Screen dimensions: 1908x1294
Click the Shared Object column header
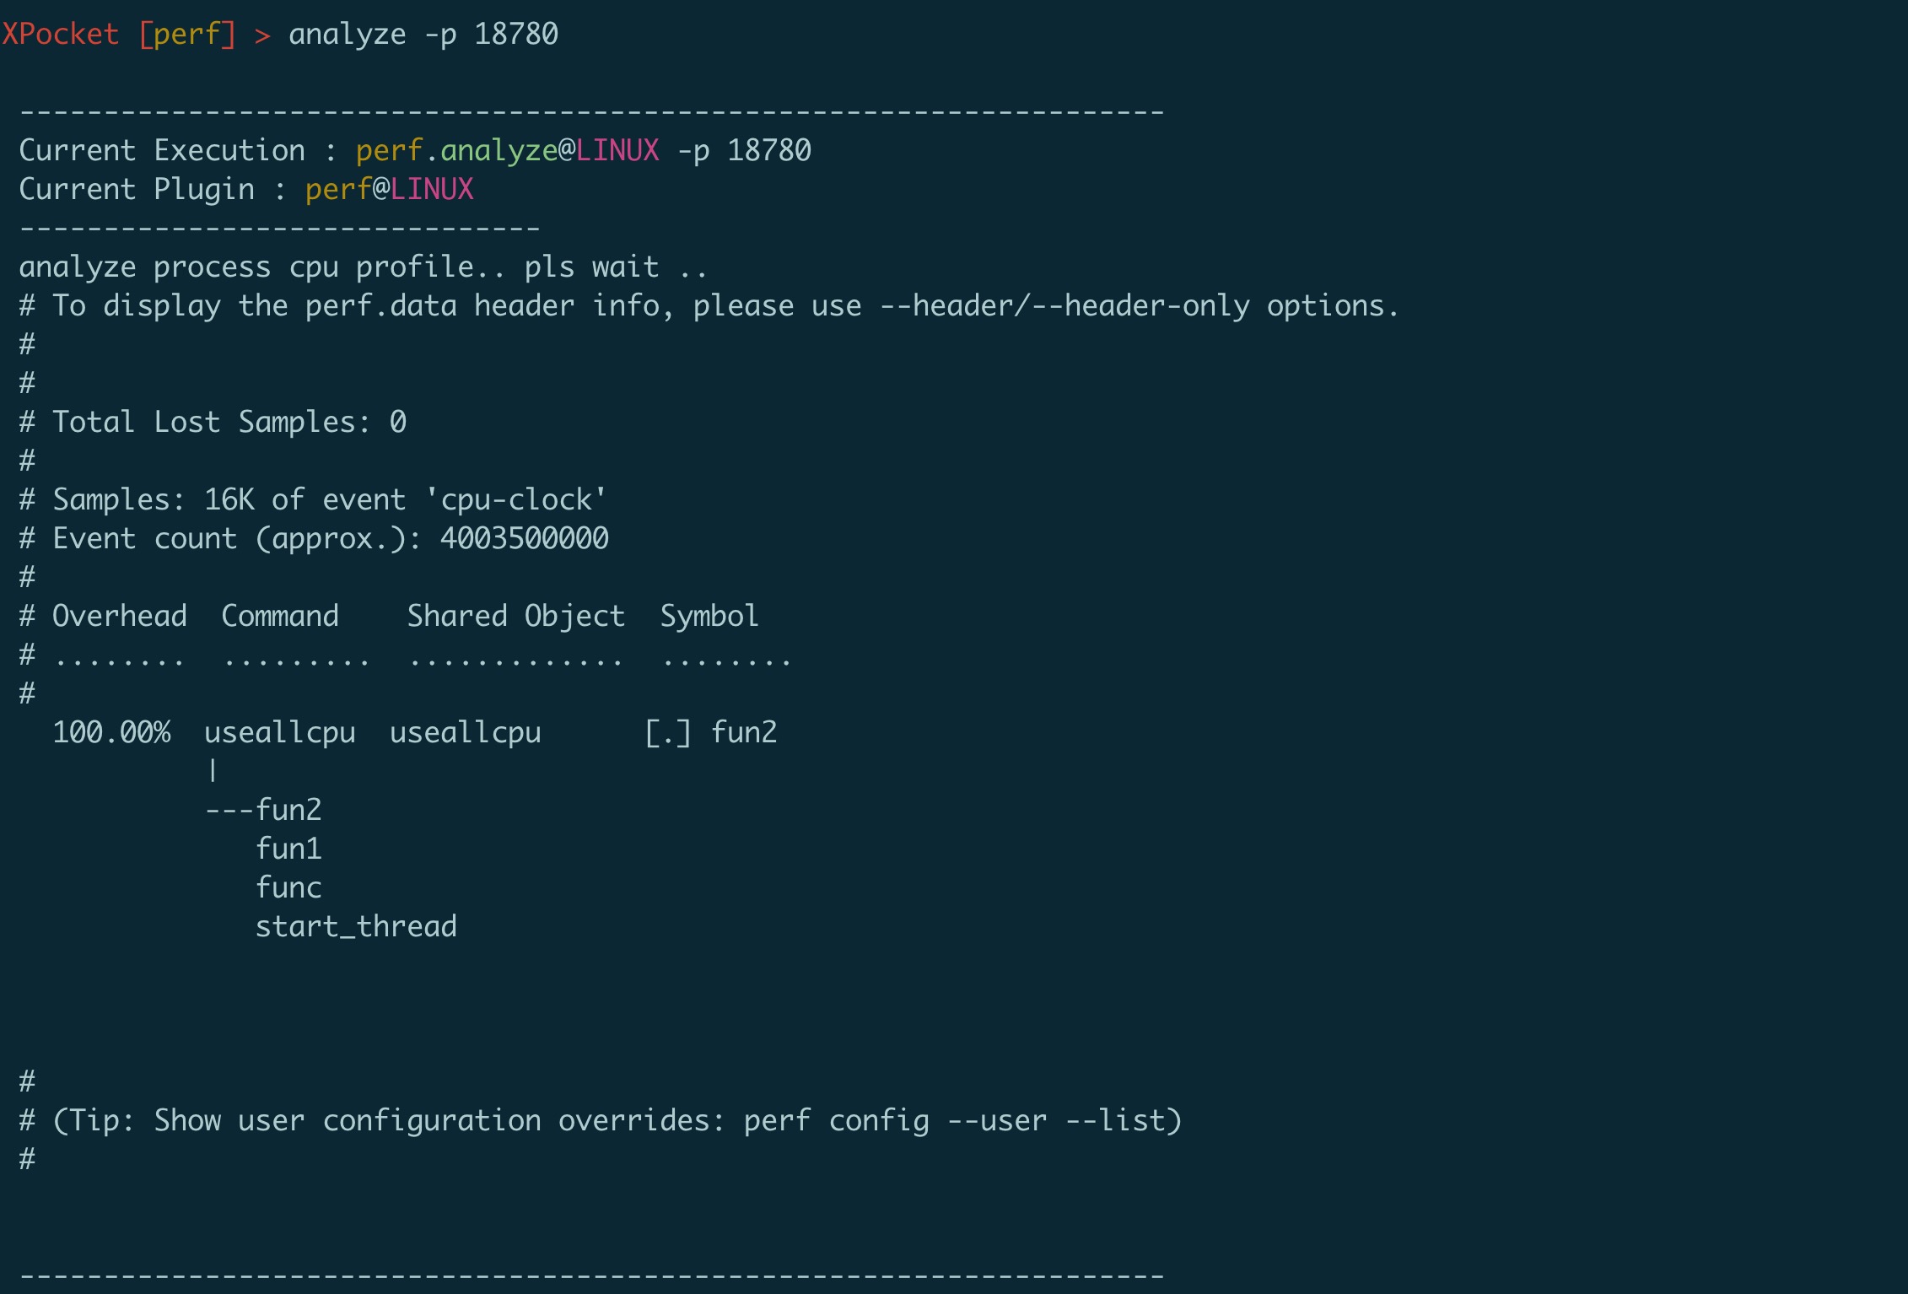click(x=516, y=616)
